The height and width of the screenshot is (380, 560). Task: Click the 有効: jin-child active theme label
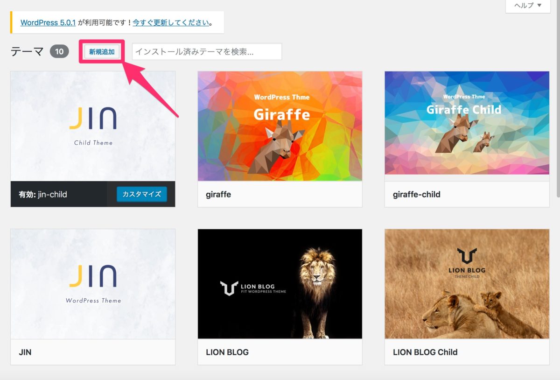[43, 194]
